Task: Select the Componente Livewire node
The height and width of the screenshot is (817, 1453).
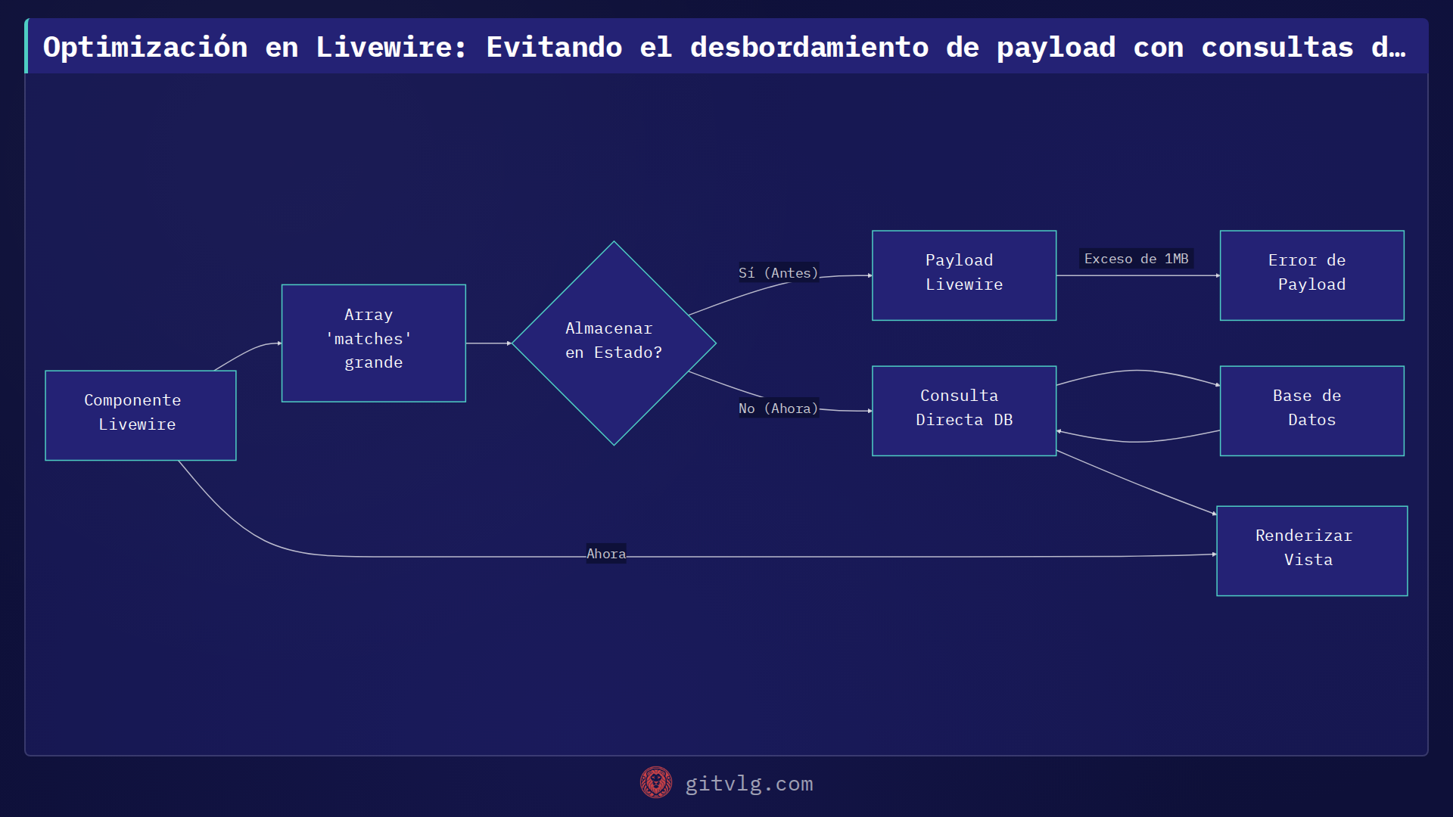Action: click(x=141, y=415)
